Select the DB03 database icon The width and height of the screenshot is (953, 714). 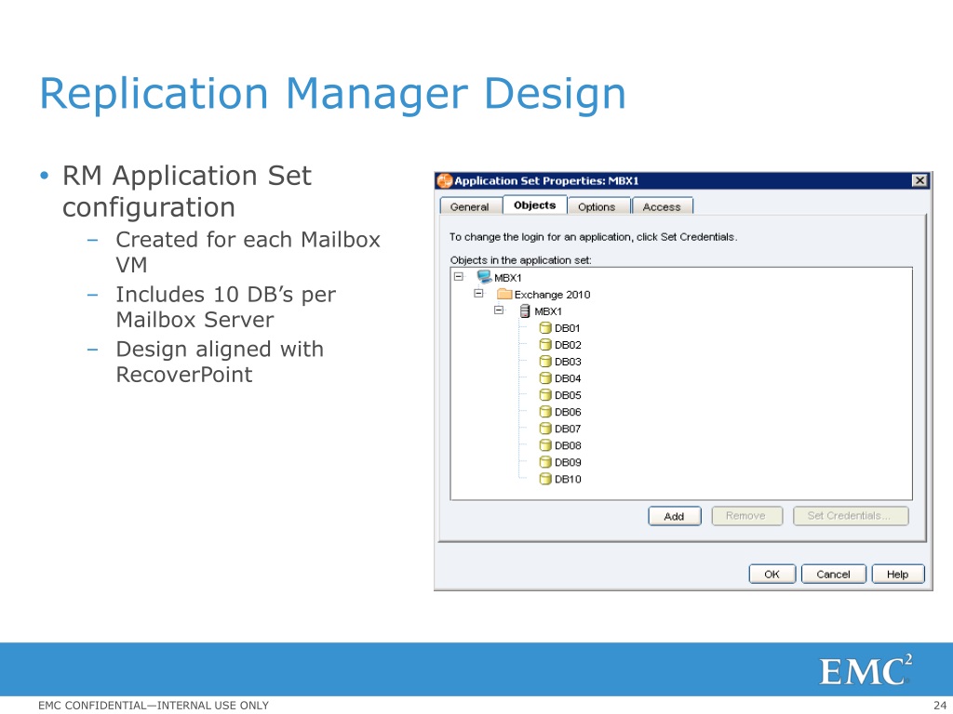coord(545,362)
